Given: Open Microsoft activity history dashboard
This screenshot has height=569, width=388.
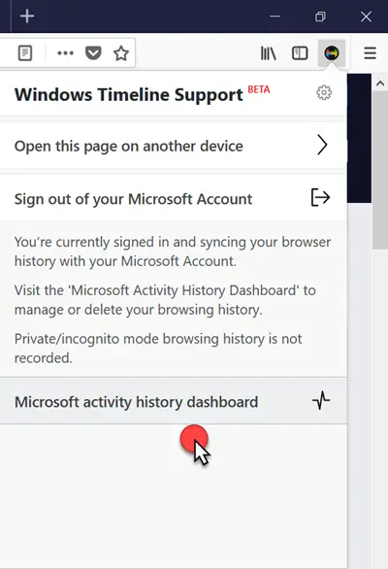Looking at the screenshot, I should coord(174,401).
